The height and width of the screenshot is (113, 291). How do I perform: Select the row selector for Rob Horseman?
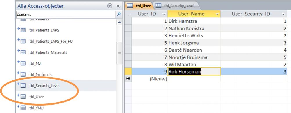click(128, 71)
